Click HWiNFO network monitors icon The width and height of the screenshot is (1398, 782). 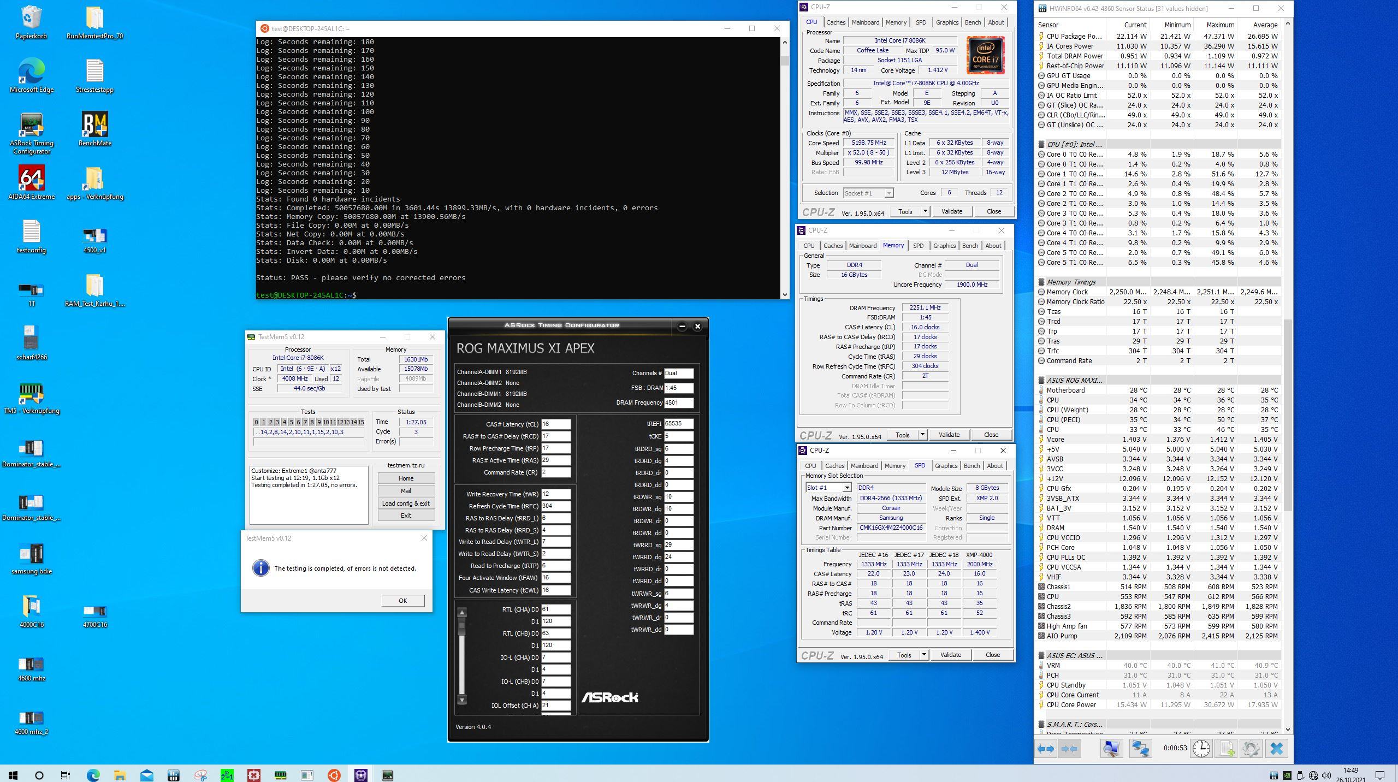(1140, 749)
